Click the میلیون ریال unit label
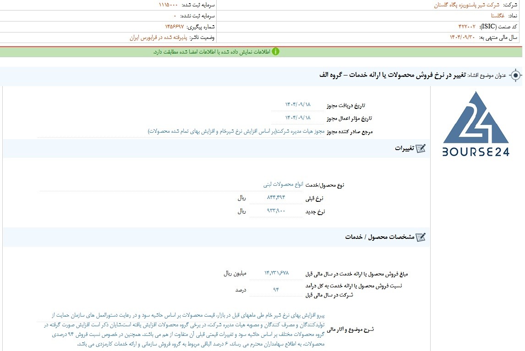 pos(235,273)
